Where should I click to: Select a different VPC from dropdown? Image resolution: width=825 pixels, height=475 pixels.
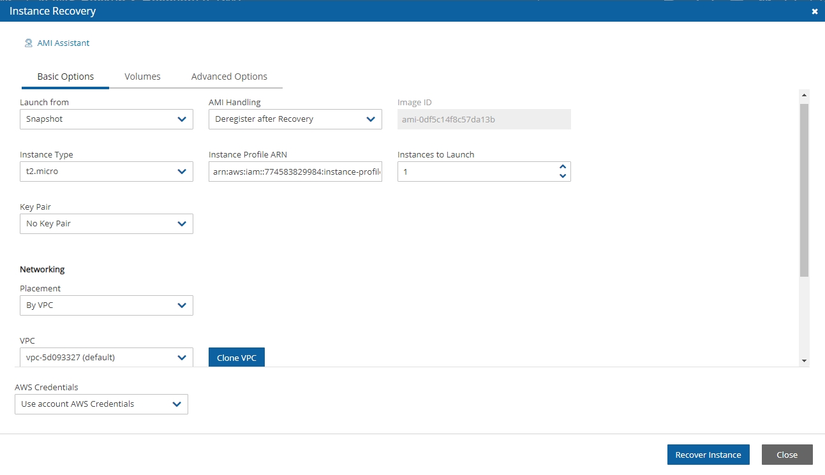click(x=106, y=358)
